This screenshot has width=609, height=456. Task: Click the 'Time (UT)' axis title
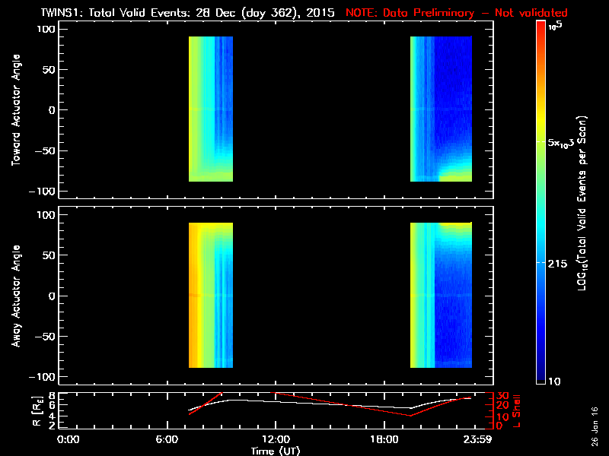276,451
